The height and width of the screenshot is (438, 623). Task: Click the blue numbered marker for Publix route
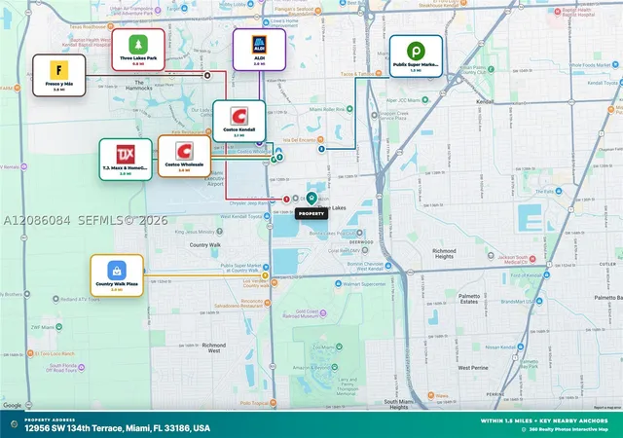pyautogui.click(x=321, y=149)
